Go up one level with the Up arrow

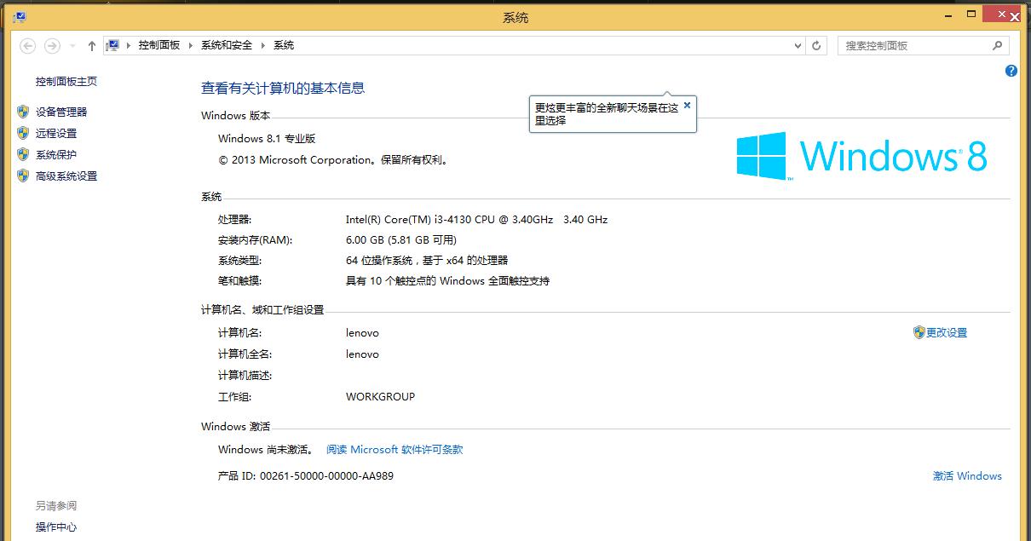coord(91,46)
